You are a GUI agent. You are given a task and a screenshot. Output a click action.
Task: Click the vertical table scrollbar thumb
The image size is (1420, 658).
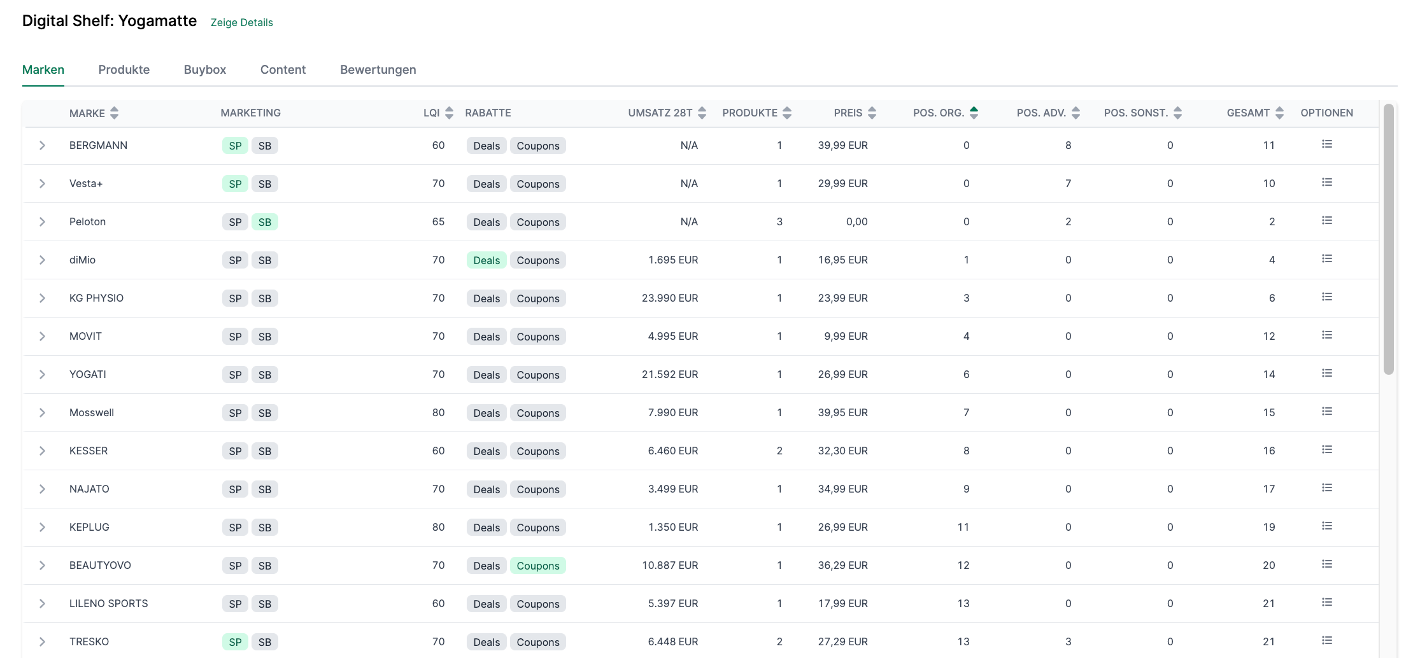1389,239
